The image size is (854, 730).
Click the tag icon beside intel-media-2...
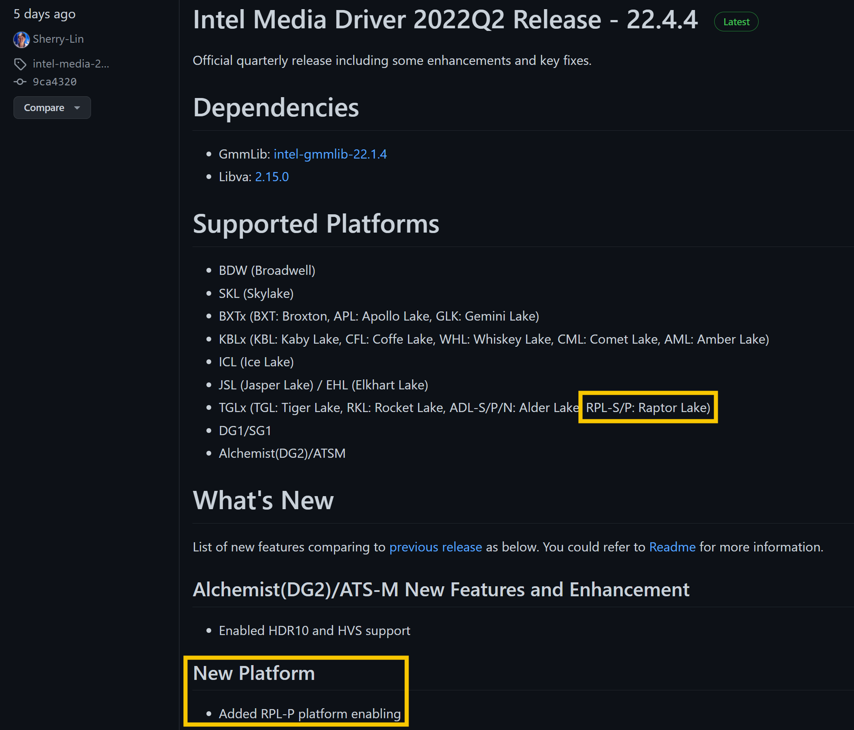[x=20, y=64]
